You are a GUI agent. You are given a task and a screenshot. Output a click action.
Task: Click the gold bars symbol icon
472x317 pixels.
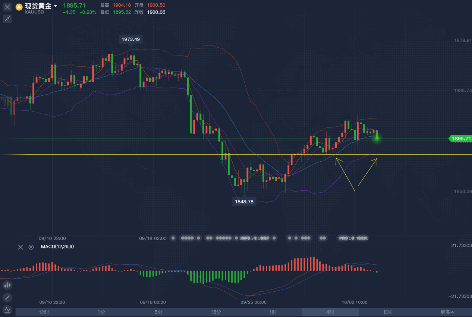[19, 7]
